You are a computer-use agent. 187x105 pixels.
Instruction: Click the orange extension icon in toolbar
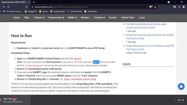tap(179, 7)
